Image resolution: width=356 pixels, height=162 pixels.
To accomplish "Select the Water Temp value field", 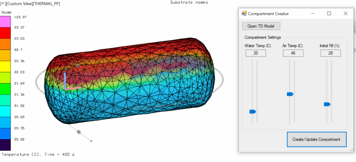I will coord(255,53).
